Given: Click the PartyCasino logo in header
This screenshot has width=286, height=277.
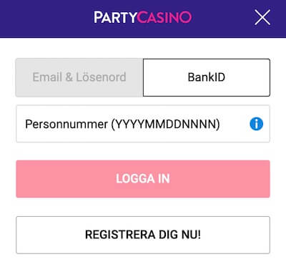Looking at the screenshot, I should pos(142,17).
